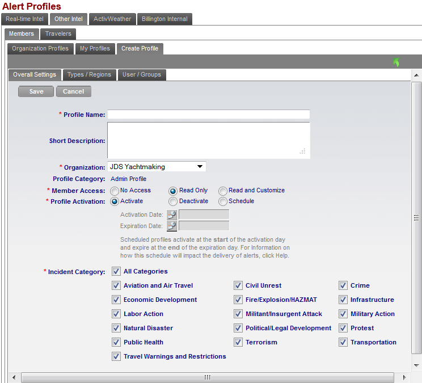The height and width of the screenshot is (383, 422).
Task: Click the horizontal scrollbar right arrow
Action: (404, 377)
